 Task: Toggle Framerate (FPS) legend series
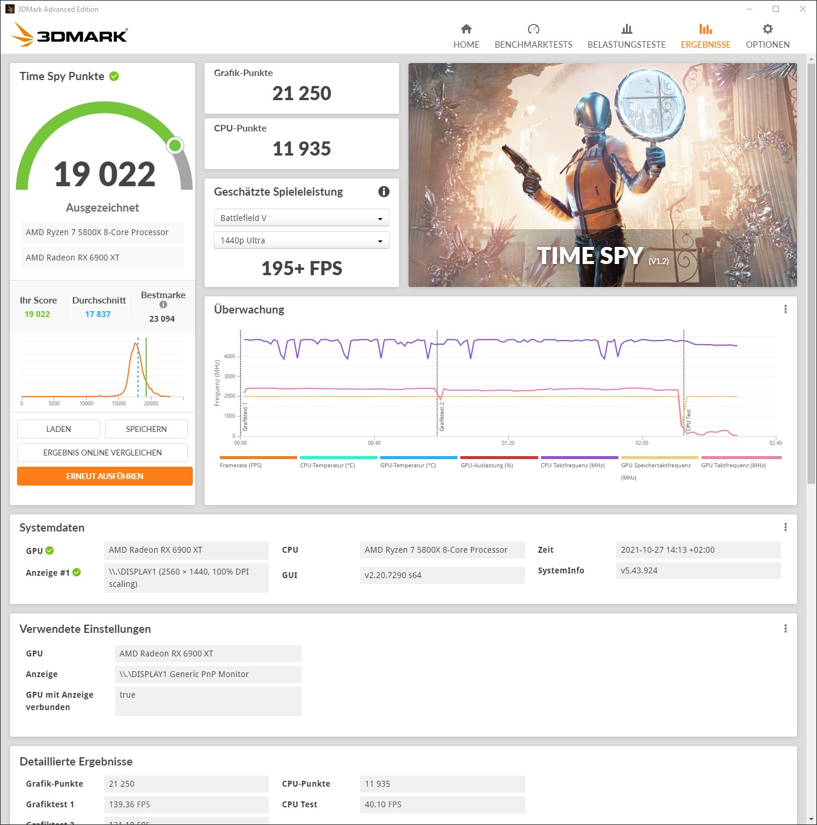(258, 461)
